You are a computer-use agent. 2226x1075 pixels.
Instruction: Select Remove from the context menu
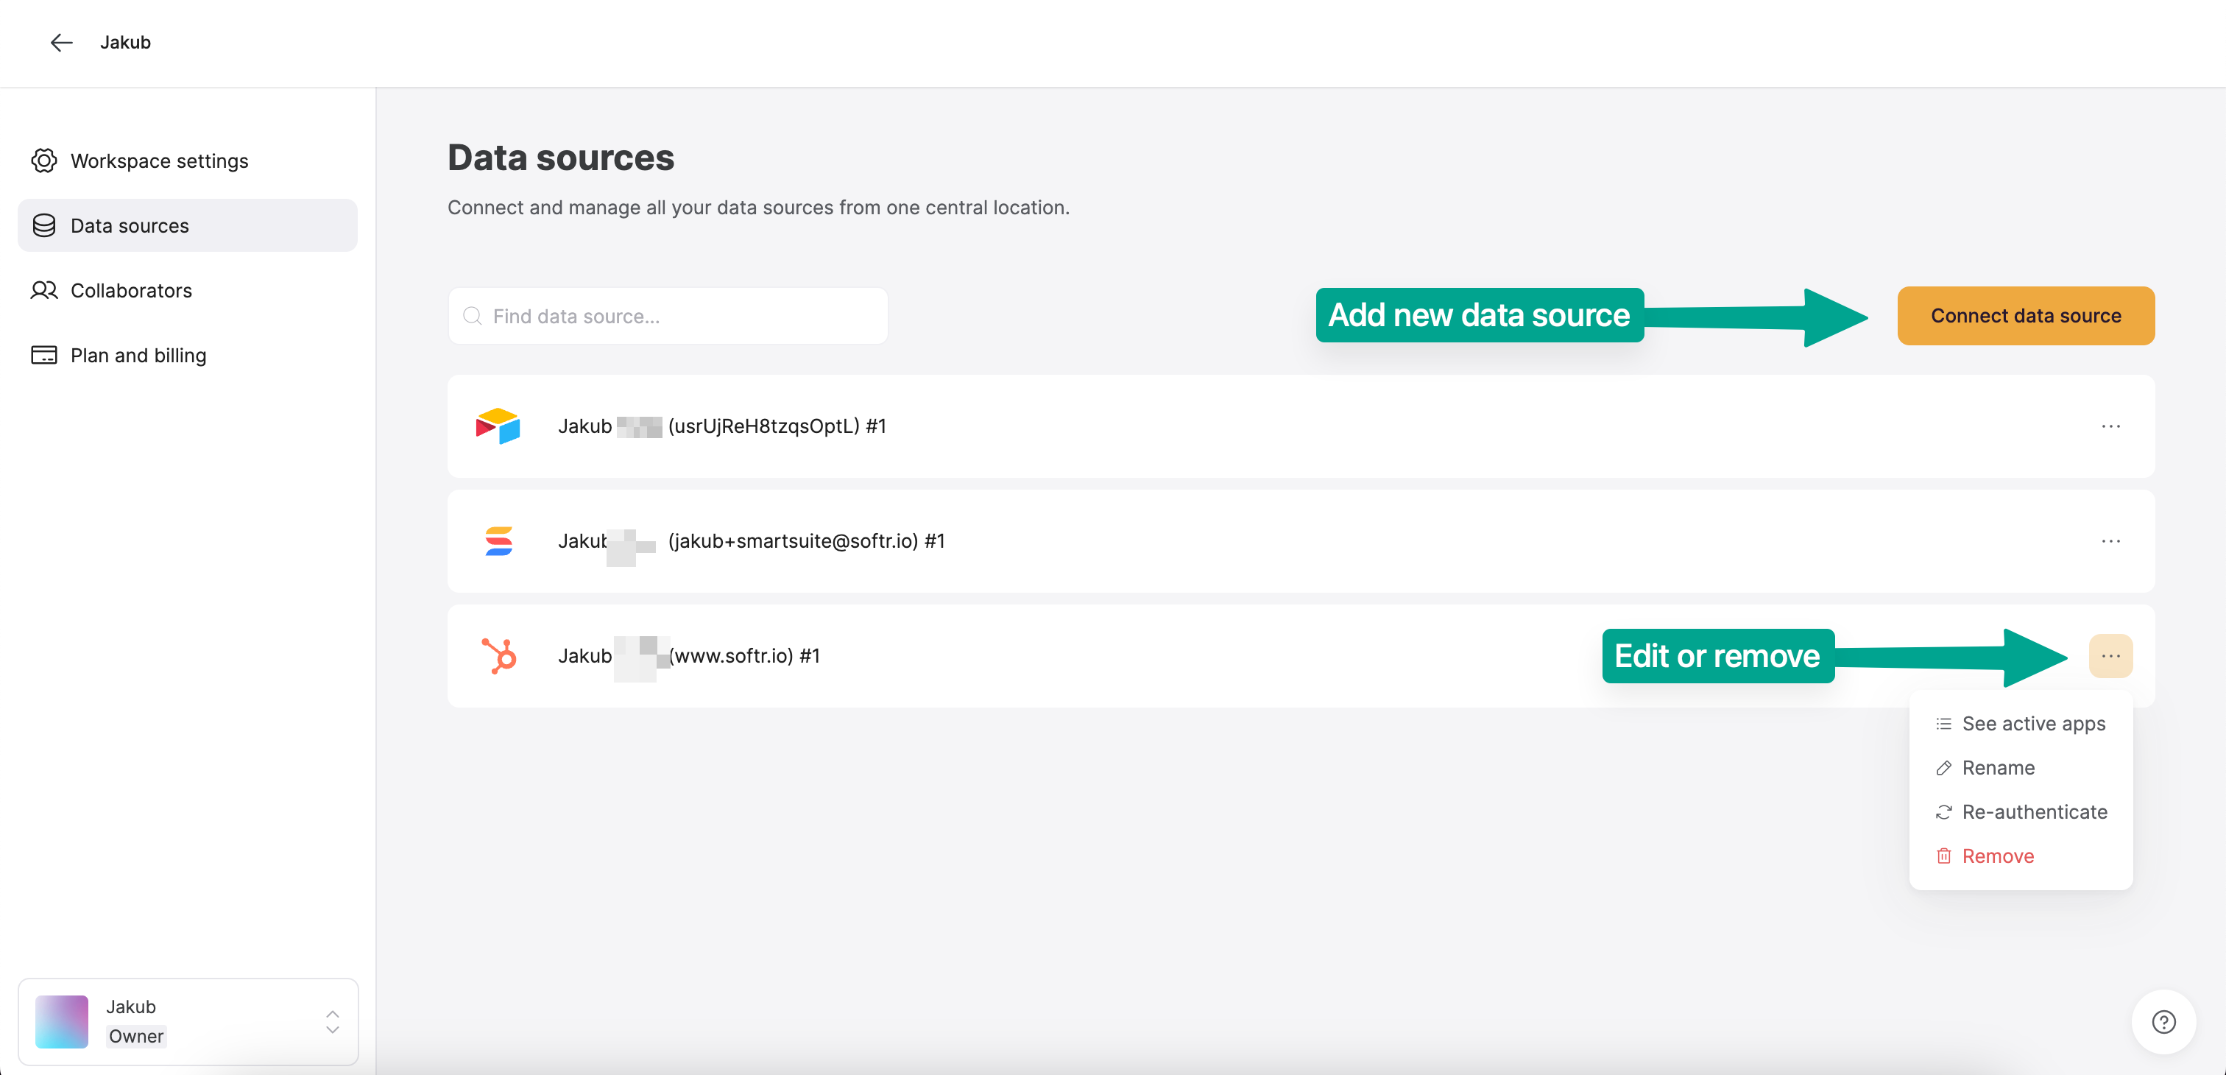pos(1997,856)
